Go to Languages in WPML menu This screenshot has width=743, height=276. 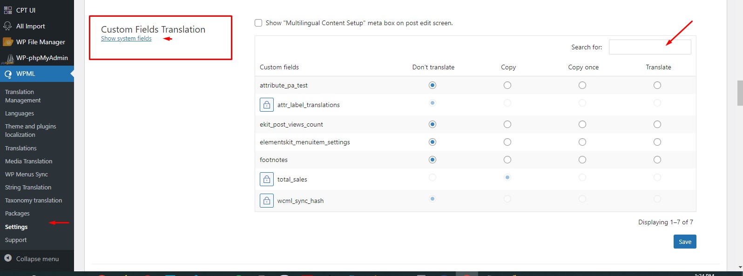[20, 114]
